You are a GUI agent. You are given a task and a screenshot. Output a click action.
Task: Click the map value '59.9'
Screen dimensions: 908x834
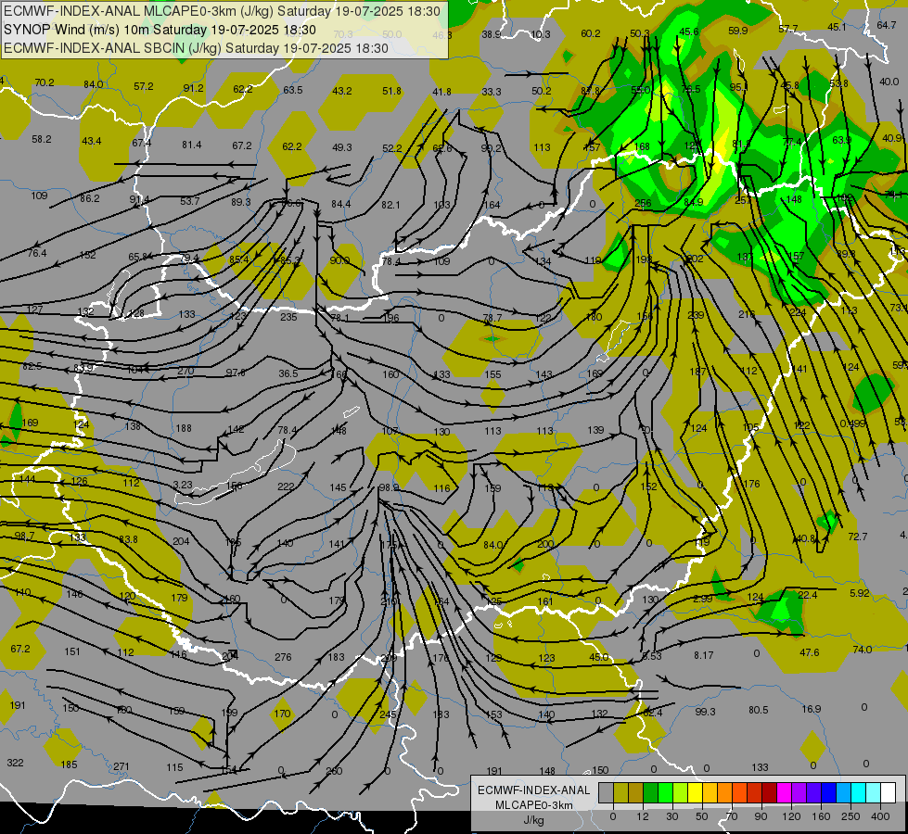click(737, 31)
